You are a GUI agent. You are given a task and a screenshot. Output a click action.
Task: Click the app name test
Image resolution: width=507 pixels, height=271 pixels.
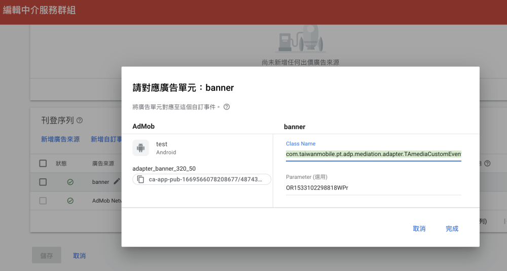click(162, 144)
